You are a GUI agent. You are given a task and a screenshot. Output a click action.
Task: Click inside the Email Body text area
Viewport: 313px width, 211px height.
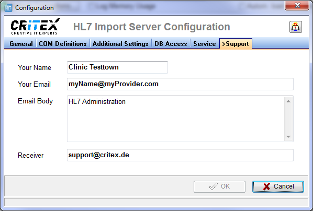(176, 119)
